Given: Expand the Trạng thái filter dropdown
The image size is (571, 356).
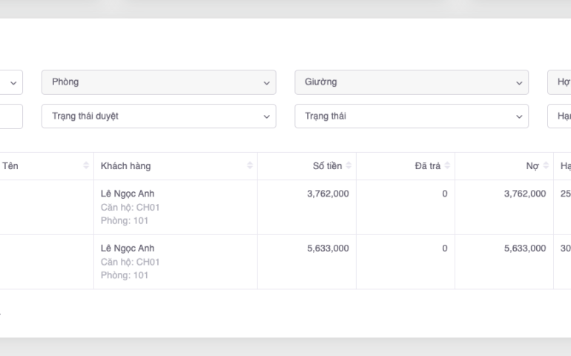Looking at the screenshot, I should [x=412, y=116].
